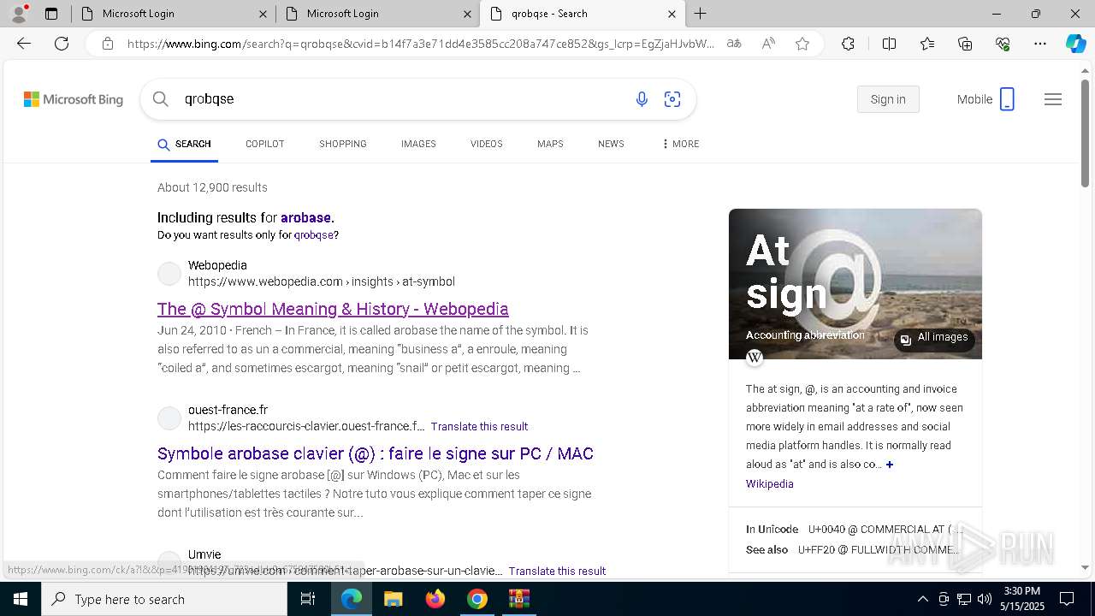Click the Microsoft Bing logo

[74, 99]
